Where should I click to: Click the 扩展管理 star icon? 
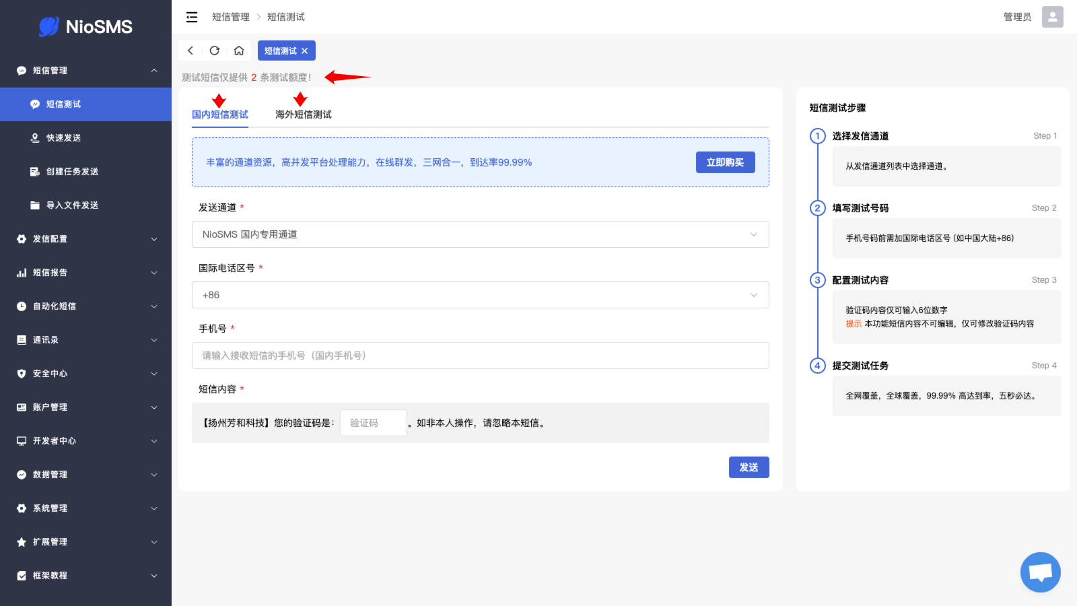pyautogui.click(x=22, y=542)
